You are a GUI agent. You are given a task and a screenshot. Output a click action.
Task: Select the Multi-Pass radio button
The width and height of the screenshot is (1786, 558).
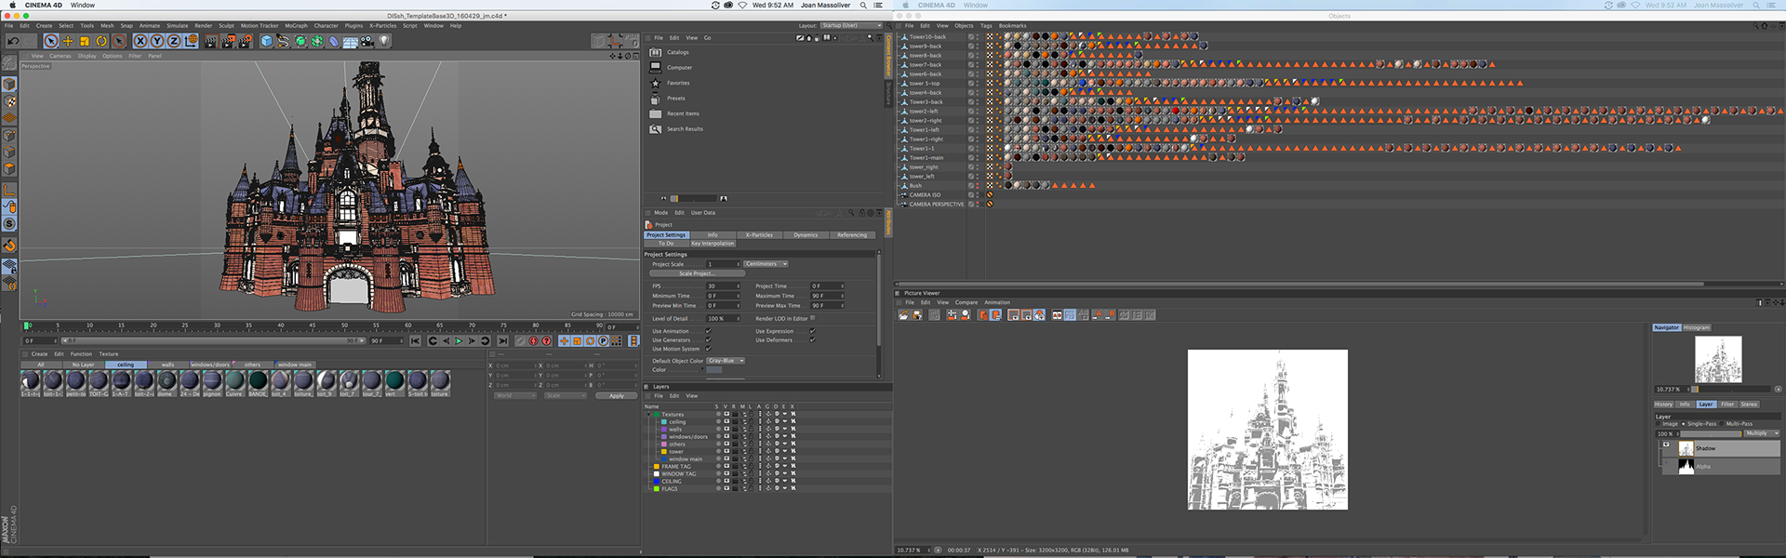pyautogui.click(x=1722, y=424)
